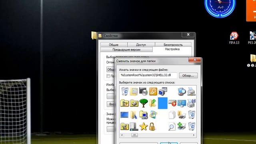Toggle the checkbox in the Свойства window
256x144 pixels.
[x=108, y=76]
